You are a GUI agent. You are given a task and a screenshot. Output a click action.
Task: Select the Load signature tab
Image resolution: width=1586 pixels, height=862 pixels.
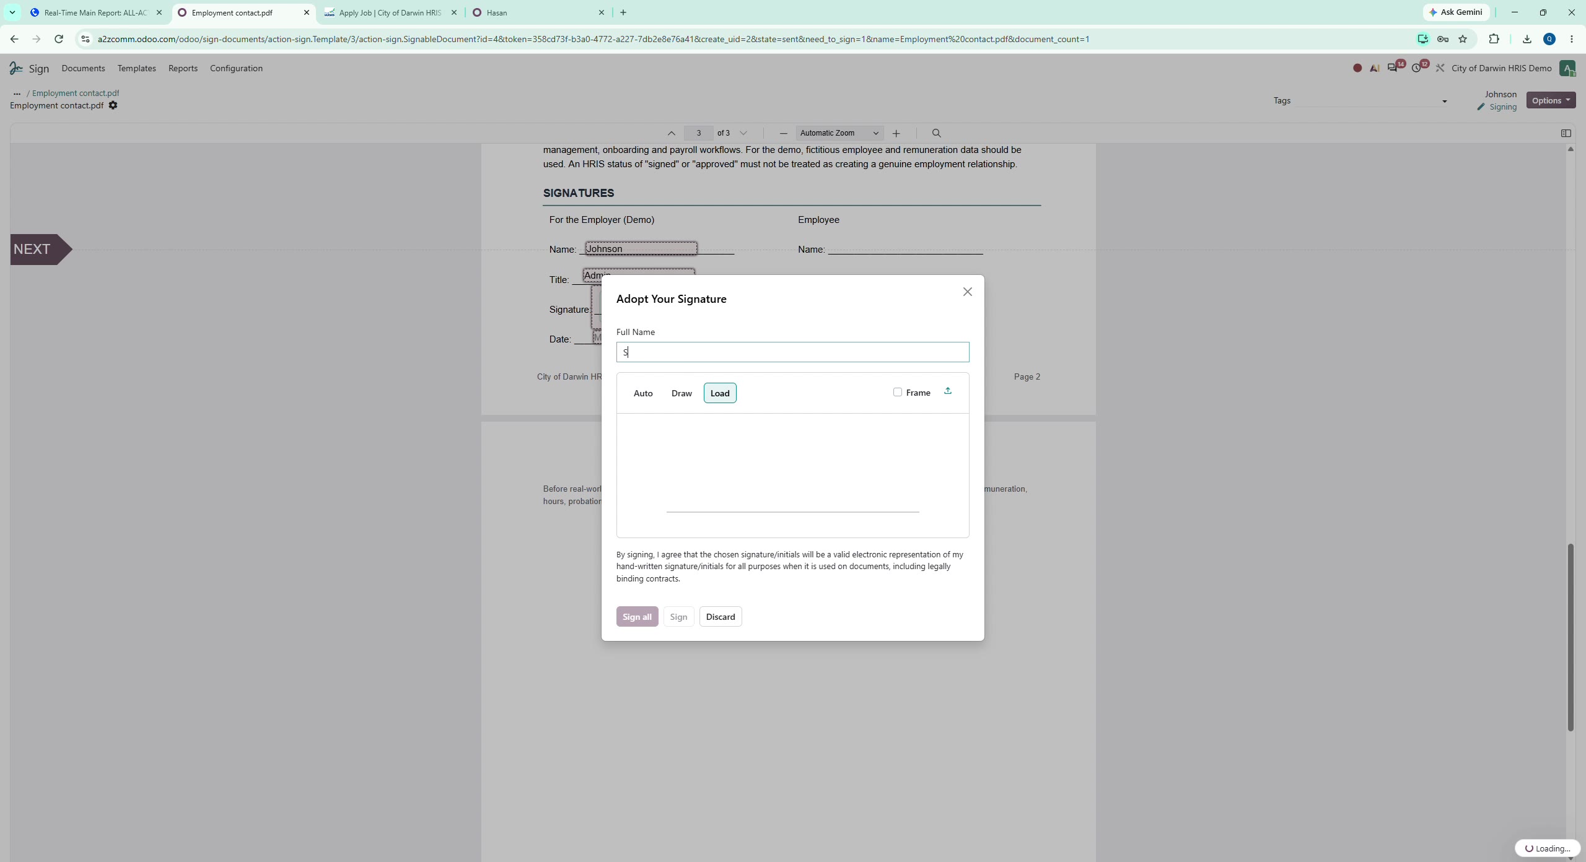[x=720, y=393]
